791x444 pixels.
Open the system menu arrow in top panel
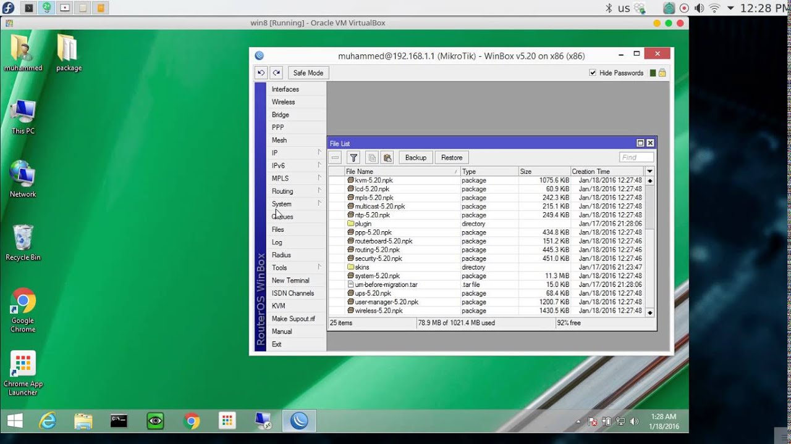(x=731, y=8)
